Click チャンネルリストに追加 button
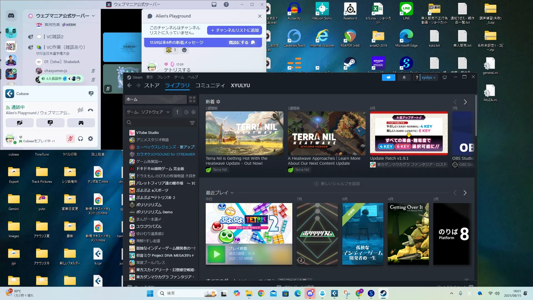533x300 pixels. pos(235,30)
